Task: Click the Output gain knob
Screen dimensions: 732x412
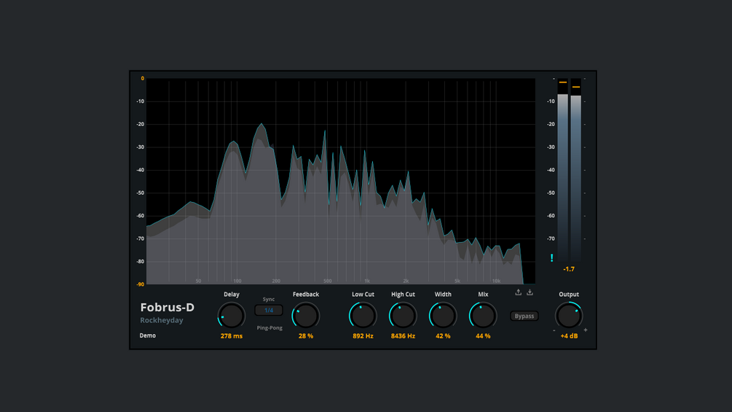Action: (569, 315)
